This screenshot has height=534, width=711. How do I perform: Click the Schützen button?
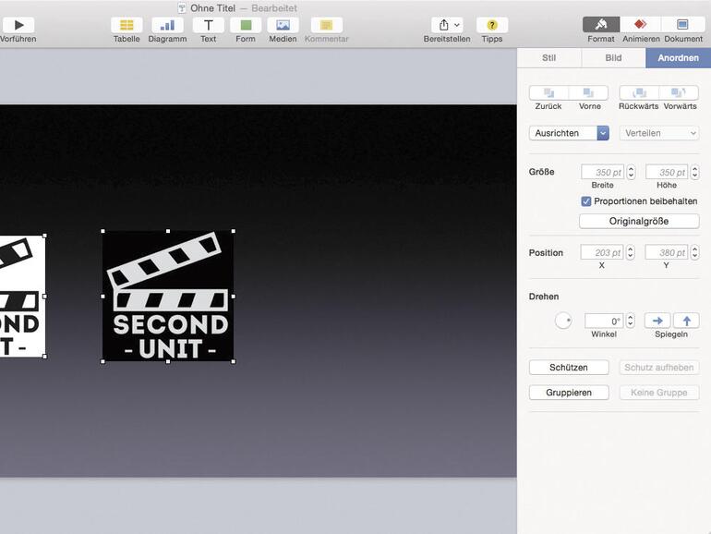click(569, 368)
